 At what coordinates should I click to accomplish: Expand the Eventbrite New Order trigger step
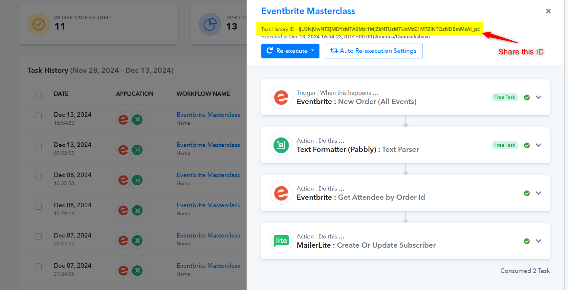(x=539, y=97)
